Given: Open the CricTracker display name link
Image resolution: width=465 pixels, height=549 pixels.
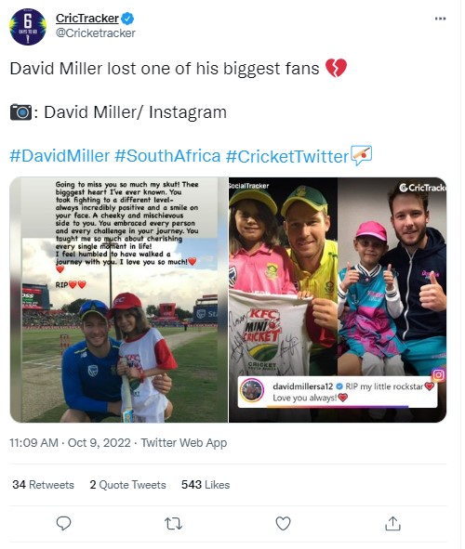Looking at the screenshot, I should [x=87, y=19].
